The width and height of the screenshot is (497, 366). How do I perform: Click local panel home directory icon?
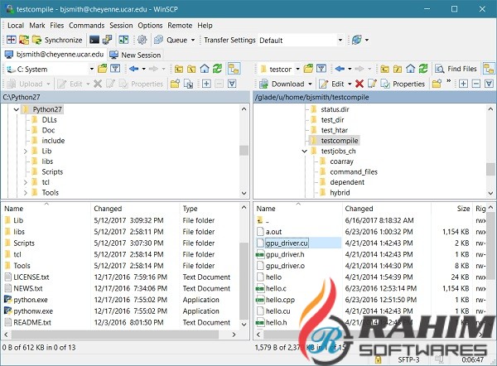(x=205, y=69)
